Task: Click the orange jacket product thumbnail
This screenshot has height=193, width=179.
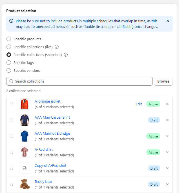Action: coord(25,104)
